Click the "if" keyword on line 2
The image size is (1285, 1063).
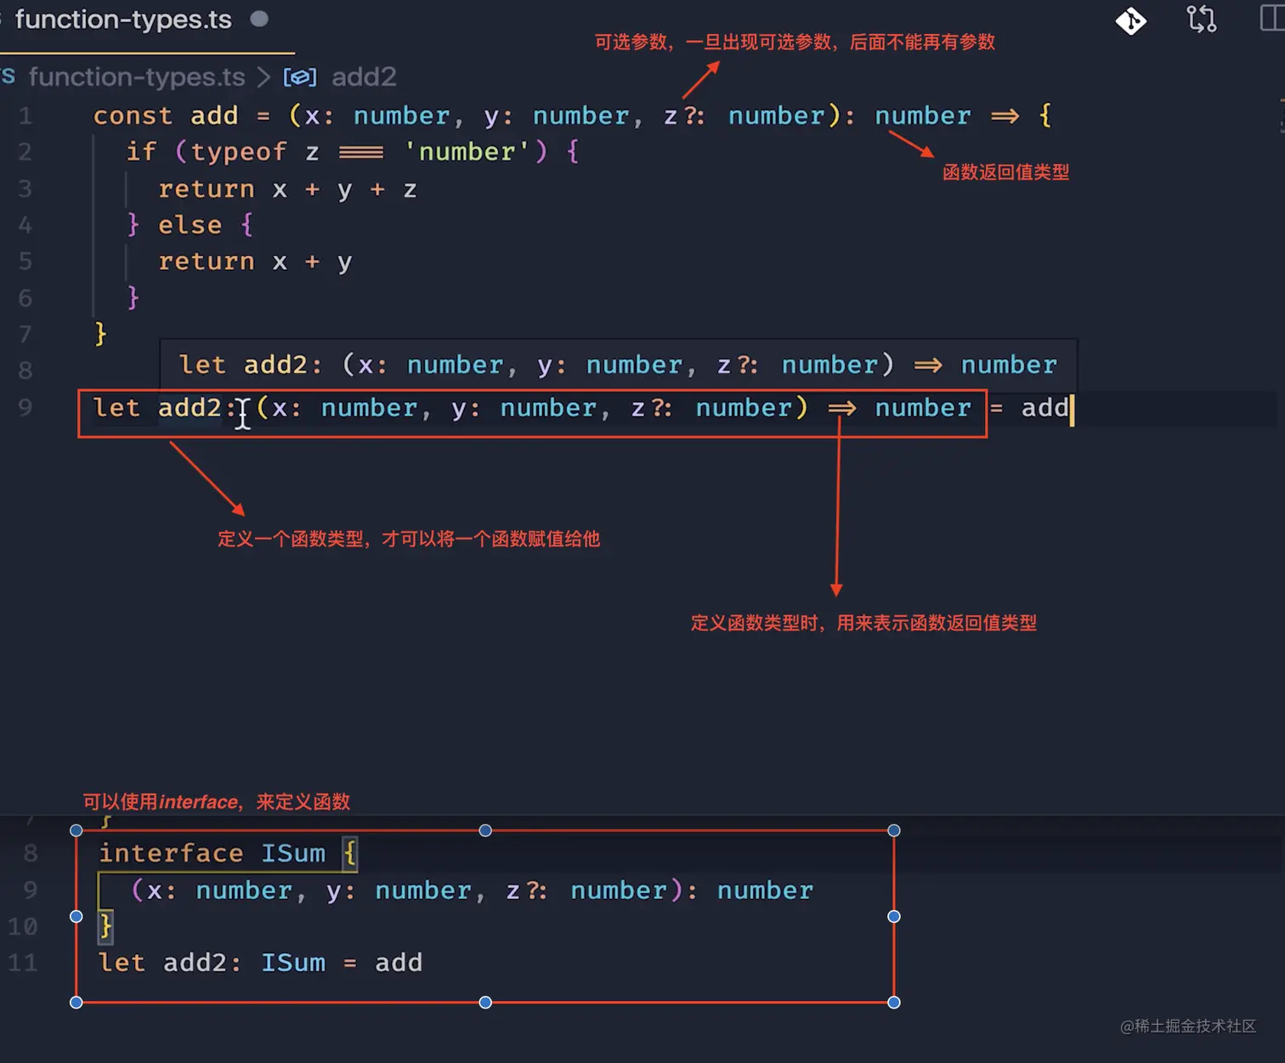click(x=141, y=152)
